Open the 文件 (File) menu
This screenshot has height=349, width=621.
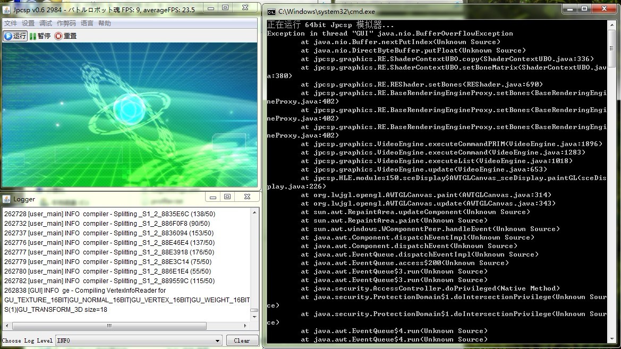point(11,23)
